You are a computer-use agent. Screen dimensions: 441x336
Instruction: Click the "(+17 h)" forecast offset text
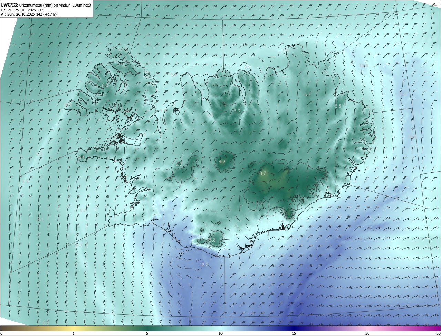(50, 14)
